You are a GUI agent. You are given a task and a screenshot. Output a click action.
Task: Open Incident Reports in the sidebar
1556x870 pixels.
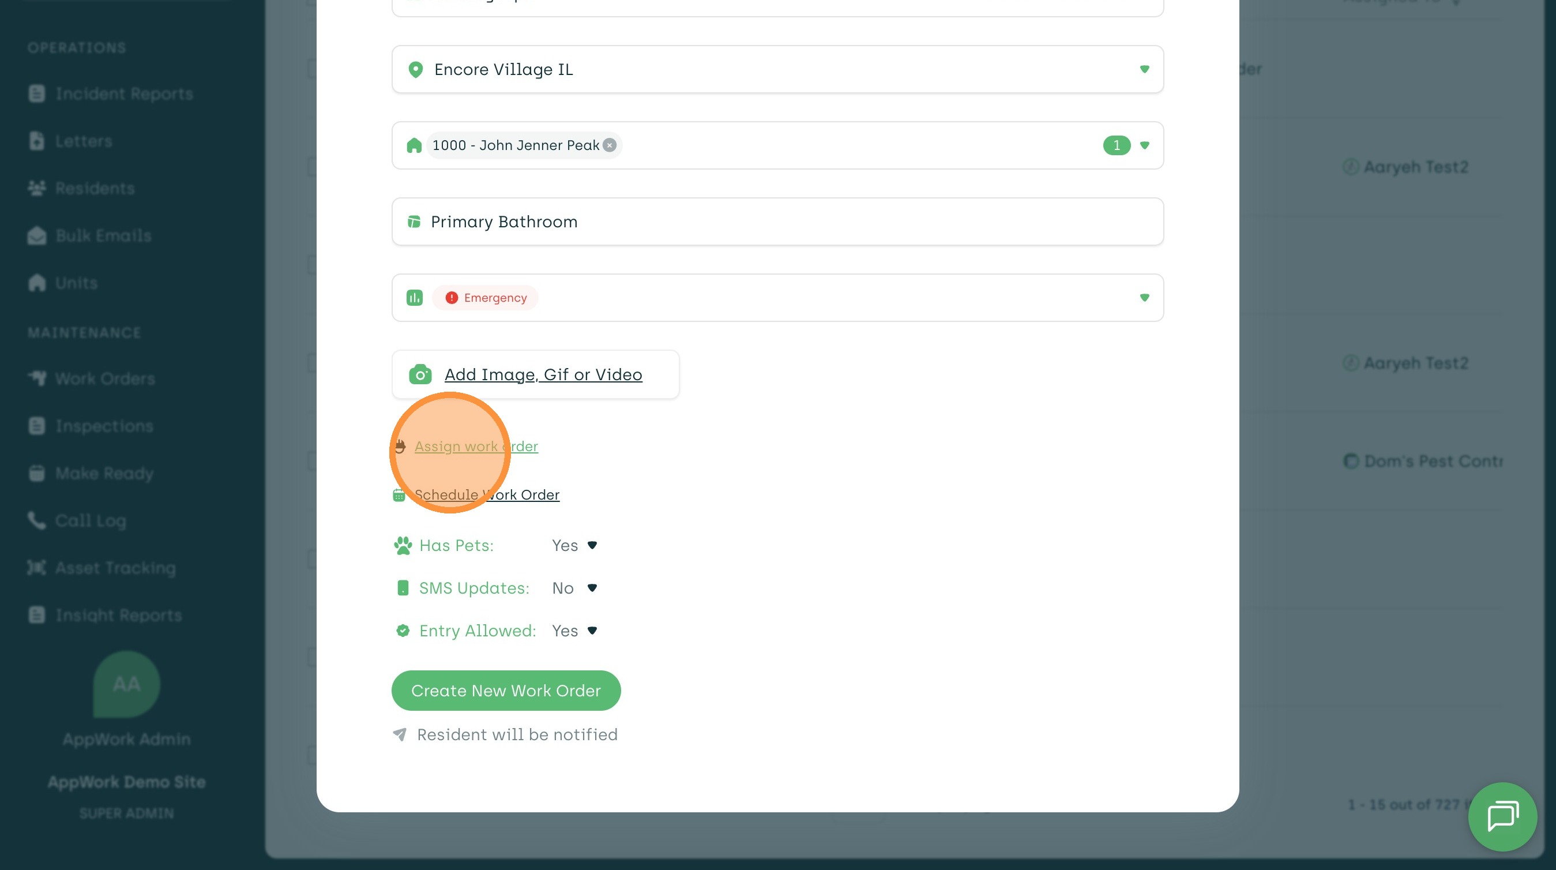[124, 93]
